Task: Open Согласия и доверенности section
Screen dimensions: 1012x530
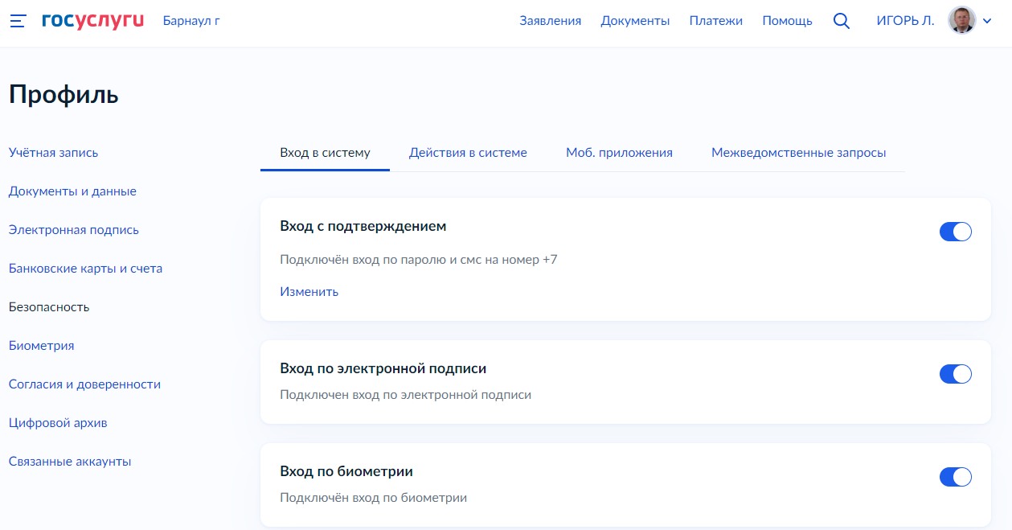Action: pos(85,384)
